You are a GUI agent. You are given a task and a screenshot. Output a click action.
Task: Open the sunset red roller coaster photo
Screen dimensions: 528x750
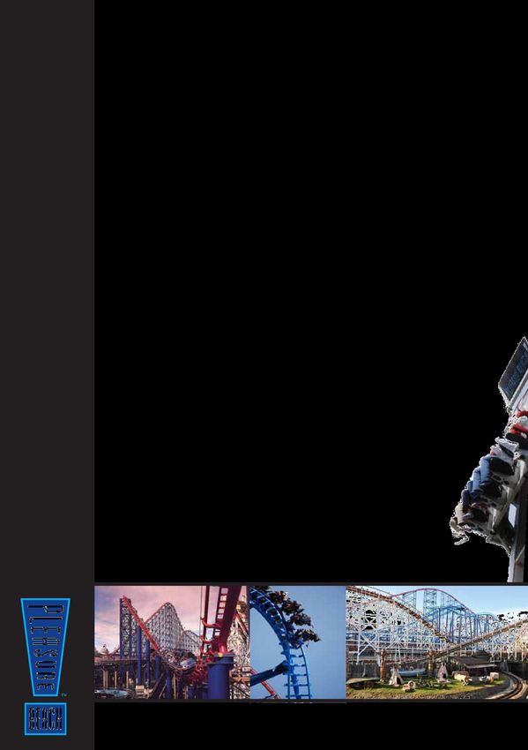coord(172,641)
